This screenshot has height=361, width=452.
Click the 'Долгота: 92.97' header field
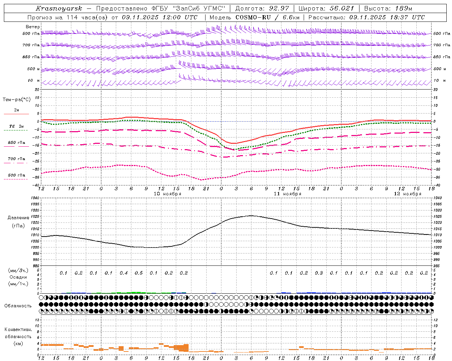click(x=262, y=8)
